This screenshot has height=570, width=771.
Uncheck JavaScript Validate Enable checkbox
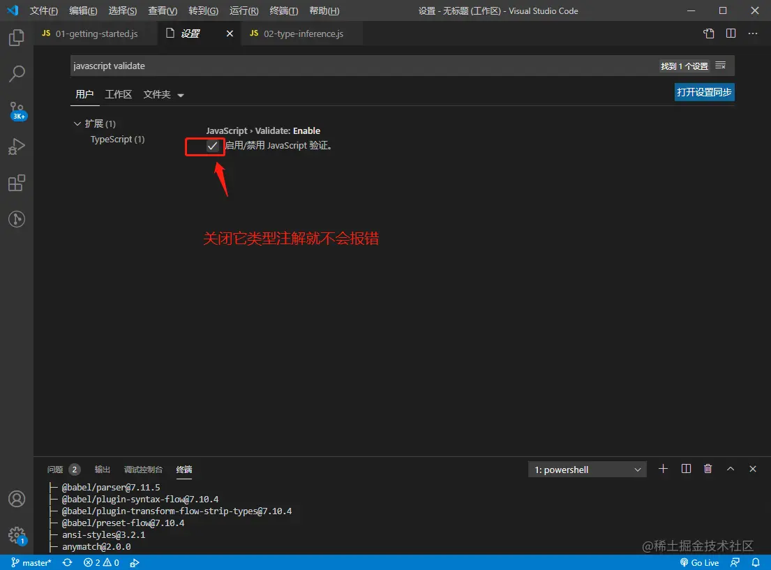(x=212, y=146)
